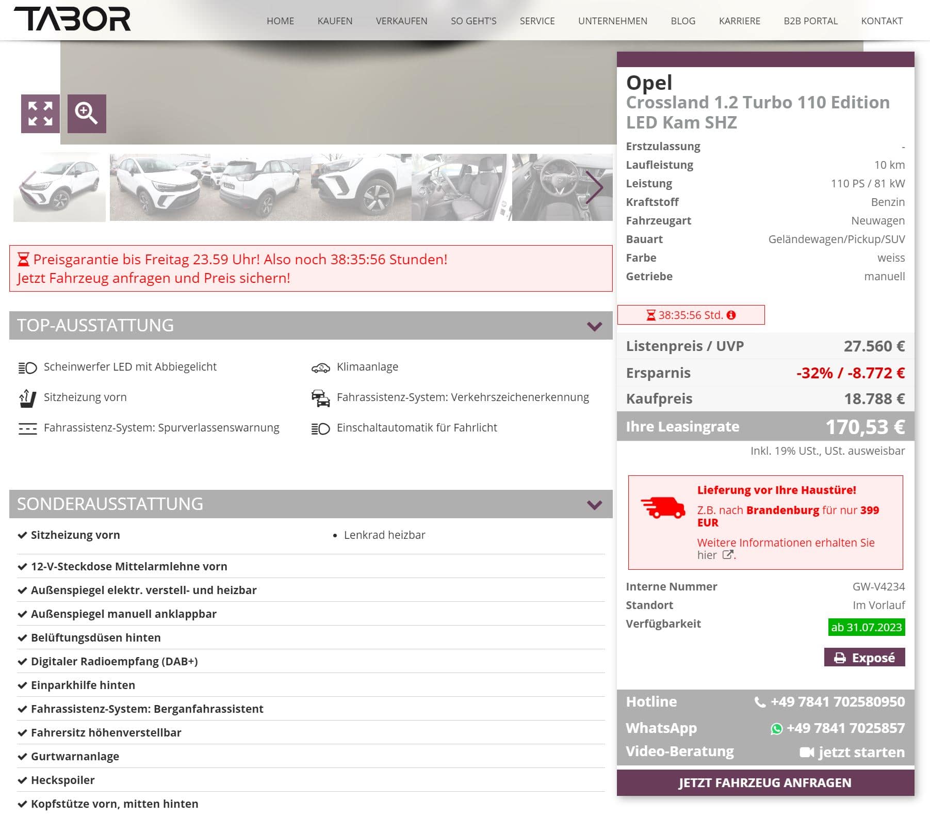Click '12-V-Steckdose Mittelarmlehne vorn' row
Screen dimensions: 930x815
pyautogui.click(x=311, y=566)
